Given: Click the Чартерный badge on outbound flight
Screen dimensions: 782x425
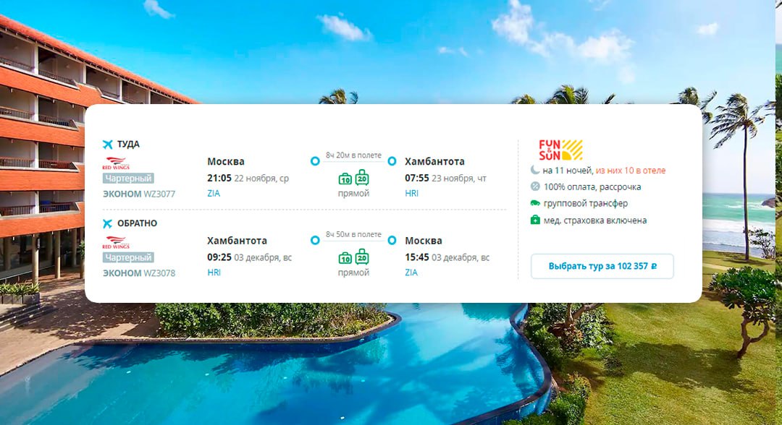Looking at the screenshot, I should pyautogui.click(x=128, y=178).
